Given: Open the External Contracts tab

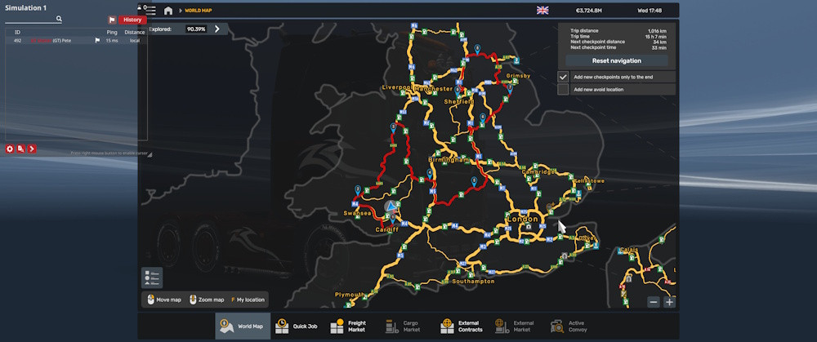Looking at the screenshot, I should point(462,326).
